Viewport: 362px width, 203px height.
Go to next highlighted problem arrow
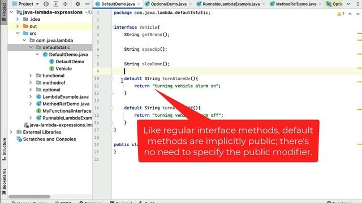coord(357,14)
